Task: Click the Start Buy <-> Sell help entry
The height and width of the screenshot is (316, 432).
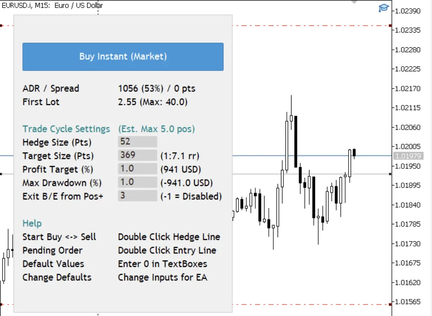Action: pos(59,237)
